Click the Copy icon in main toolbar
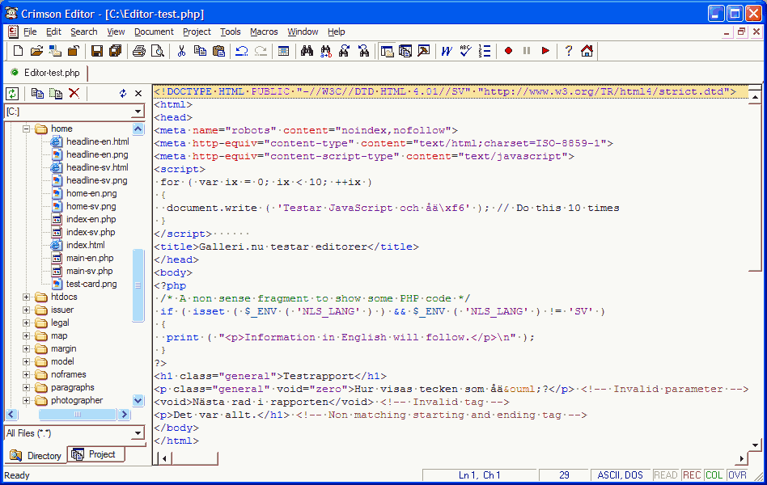The height and width of the screenshot is (485, 767). pos(200,51)
